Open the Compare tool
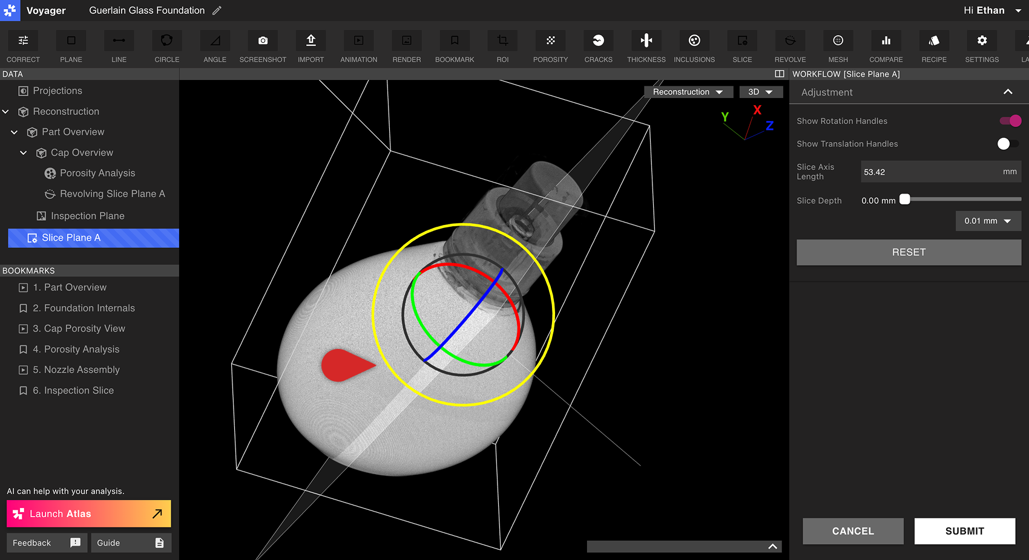Viewport: 1029px width, 560px height. 886,47
